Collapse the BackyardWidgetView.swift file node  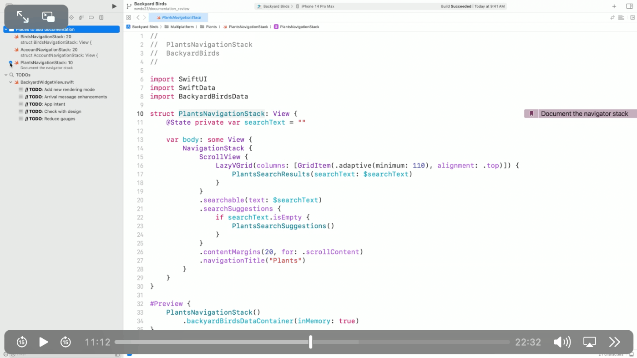click(x=10, y=82)
